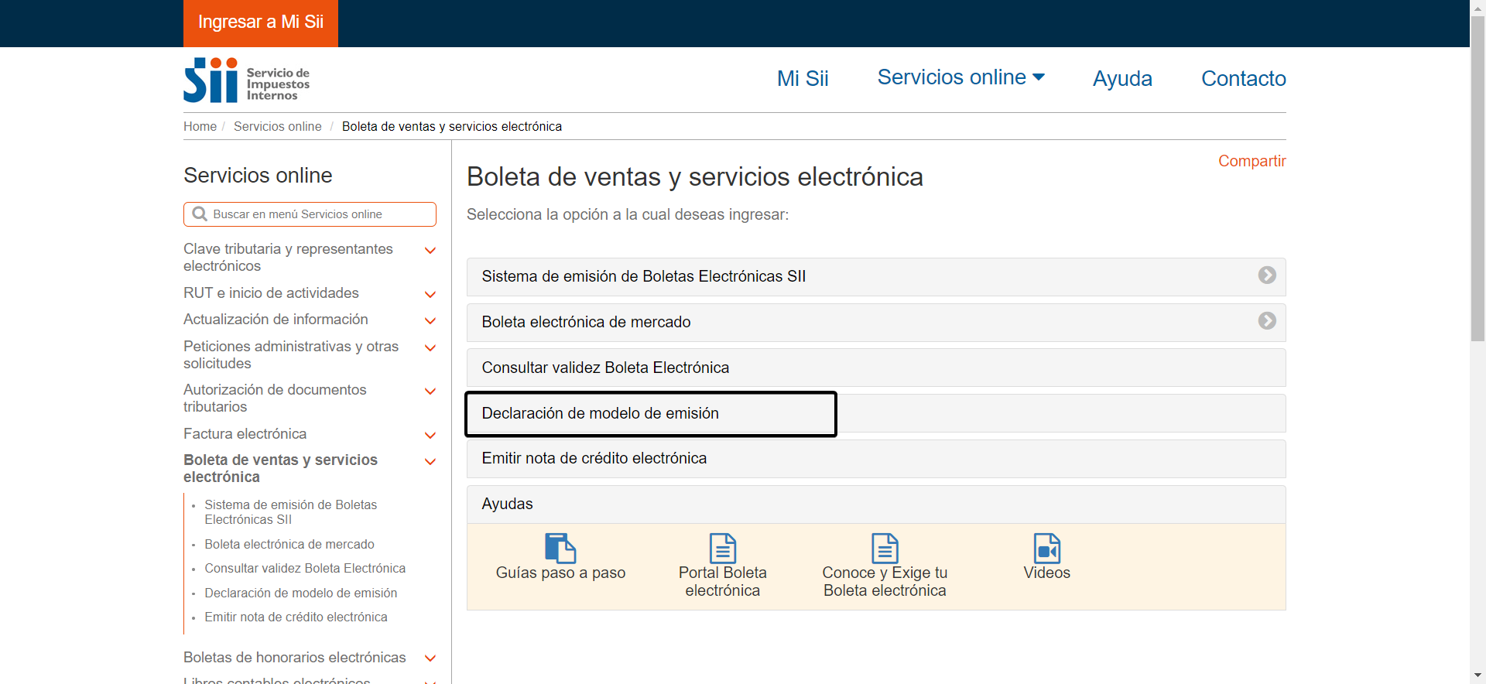Open the Guías paso a paso icon

click(560, 548)
